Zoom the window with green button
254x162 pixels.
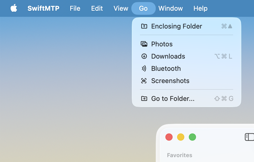pos(192,137)
